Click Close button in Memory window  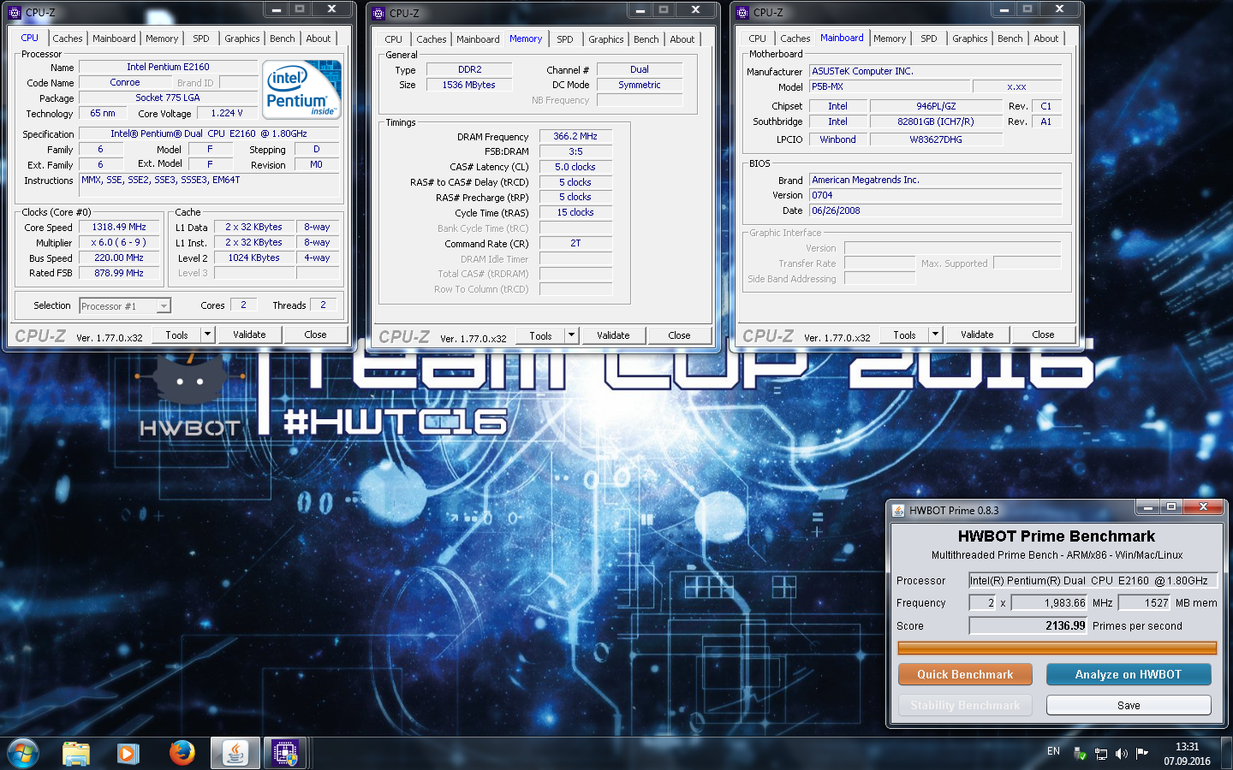point(679,335)
